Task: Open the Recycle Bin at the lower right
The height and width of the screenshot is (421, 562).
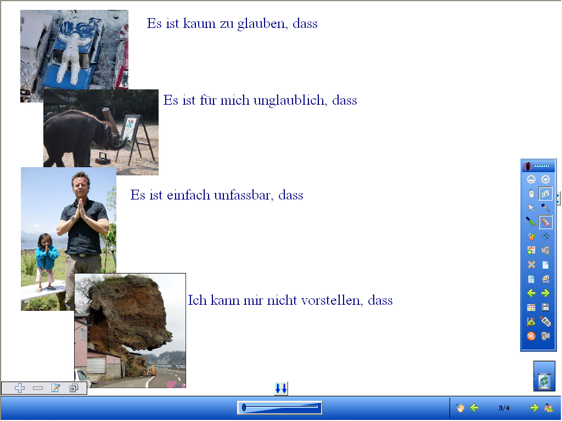Action: [544, 376]
